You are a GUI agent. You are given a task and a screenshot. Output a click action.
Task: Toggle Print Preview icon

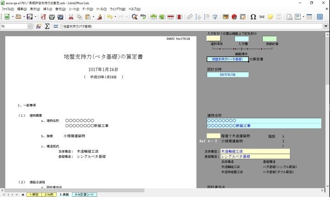tap(60, 17)
